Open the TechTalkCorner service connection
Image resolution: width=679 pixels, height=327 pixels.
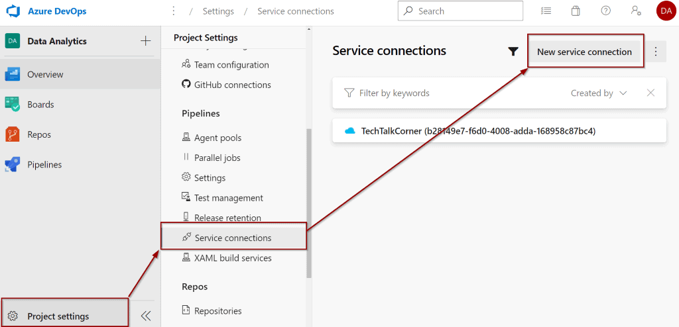tap(499, 130)
